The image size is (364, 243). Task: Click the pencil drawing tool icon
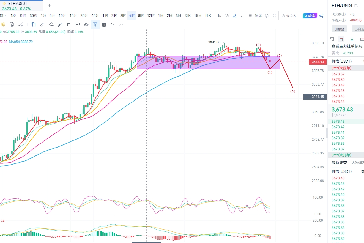click(x=234, y=16)
